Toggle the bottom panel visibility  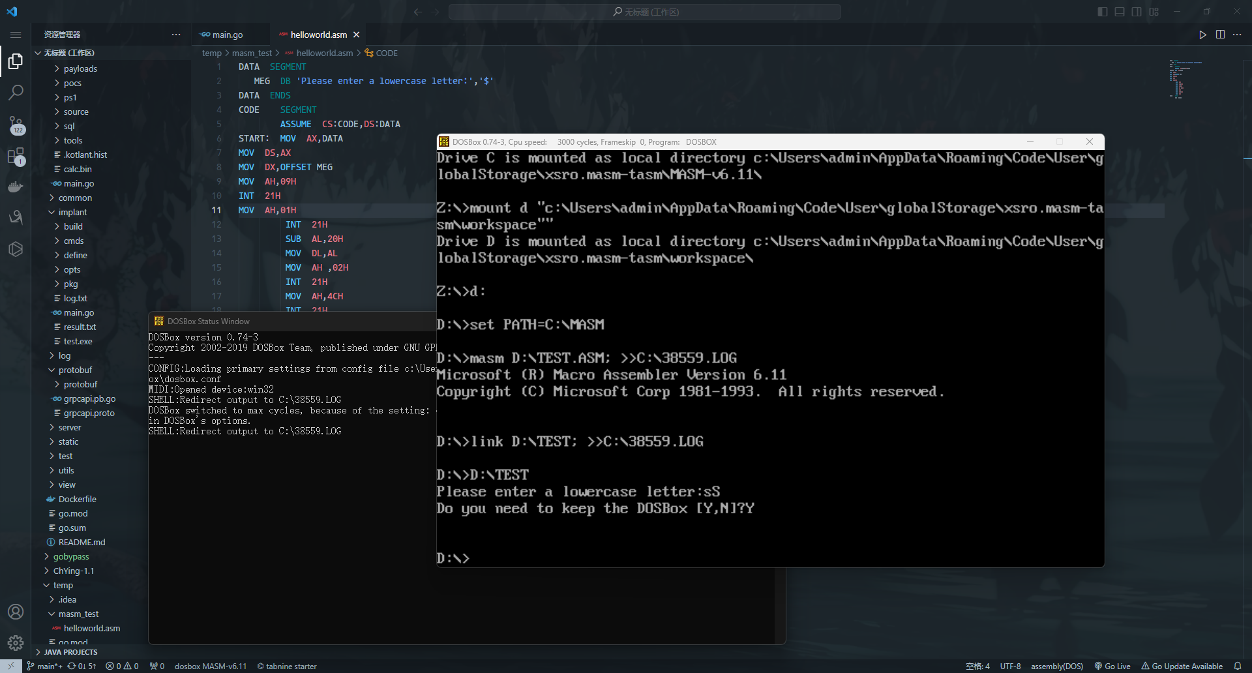click(x=1120, y=12)
